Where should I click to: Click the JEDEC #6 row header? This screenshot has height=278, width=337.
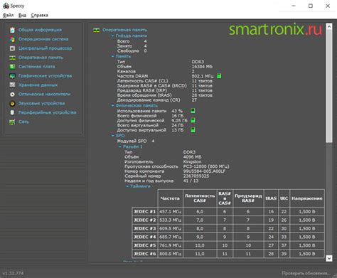coord(145,254)
